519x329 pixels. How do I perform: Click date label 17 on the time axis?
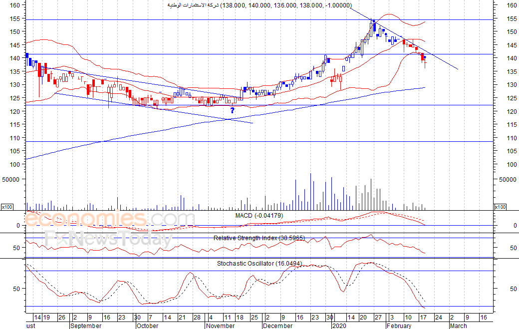423,318
